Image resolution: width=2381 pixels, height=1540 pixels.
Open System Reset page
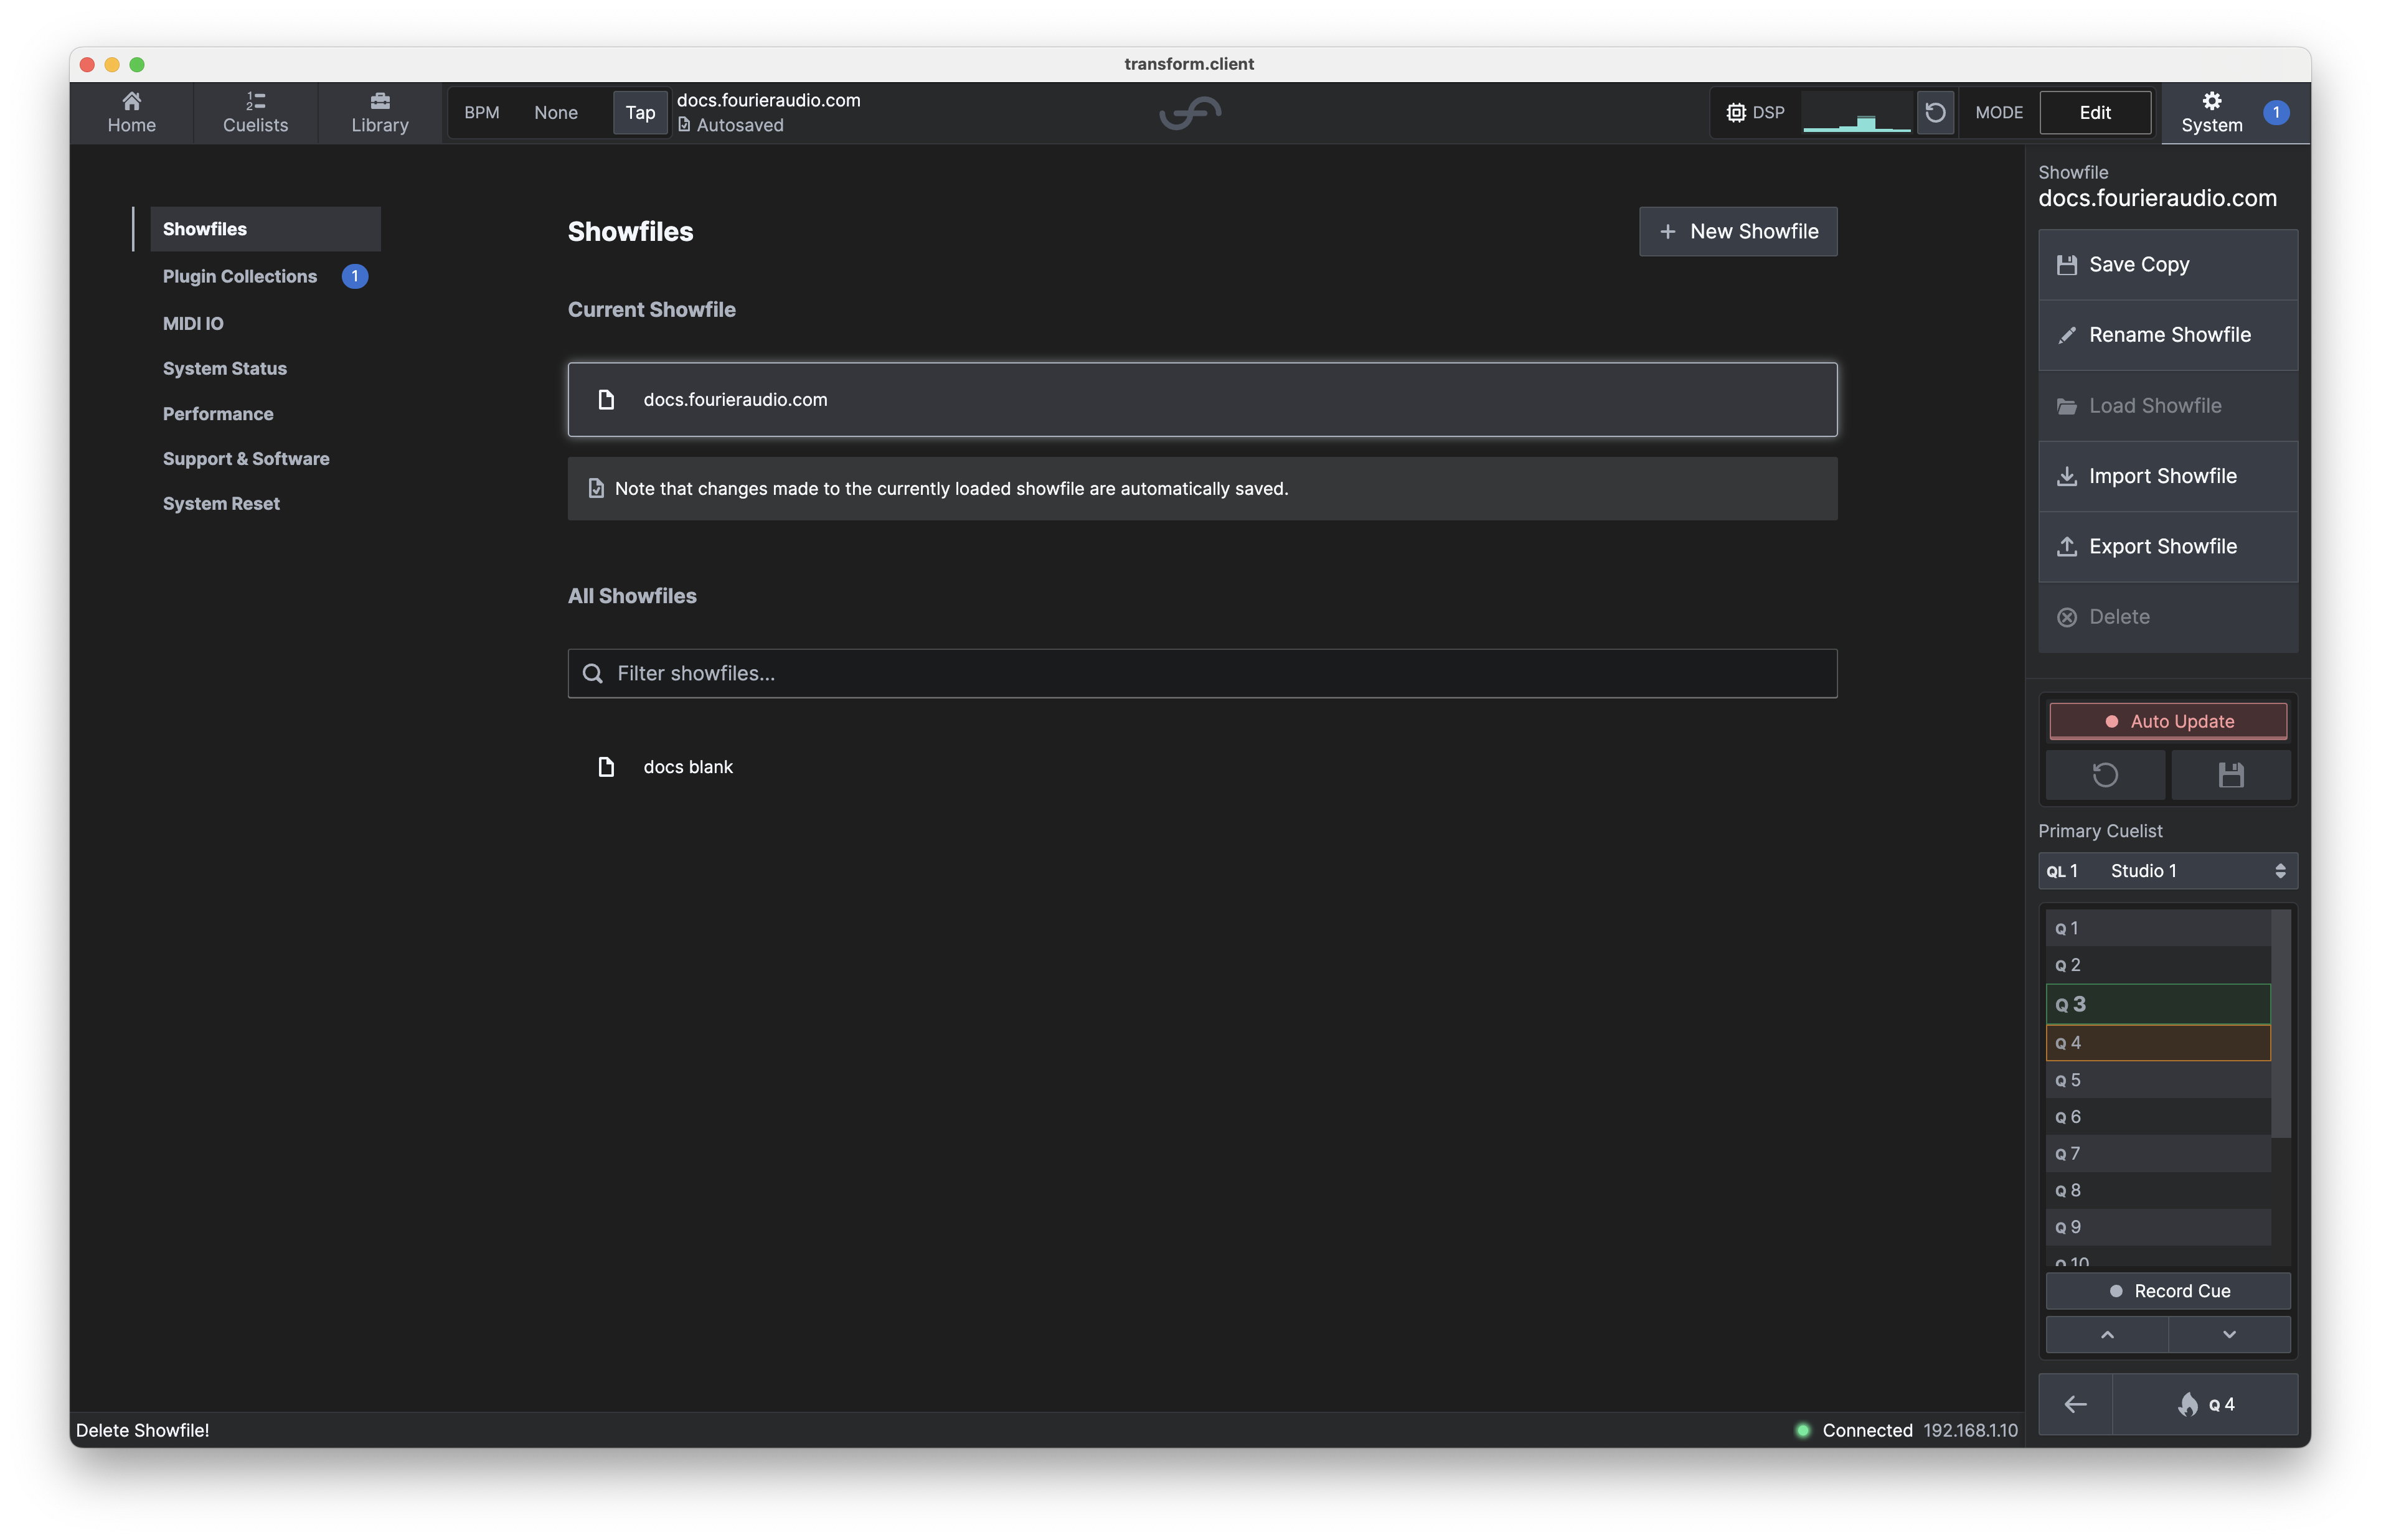[x=221, y=503]
